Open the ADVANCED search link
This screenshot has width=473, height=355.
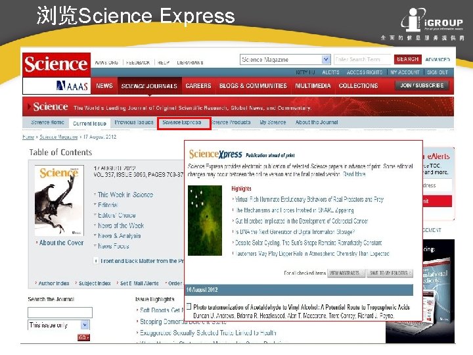(x=438, y=59)
